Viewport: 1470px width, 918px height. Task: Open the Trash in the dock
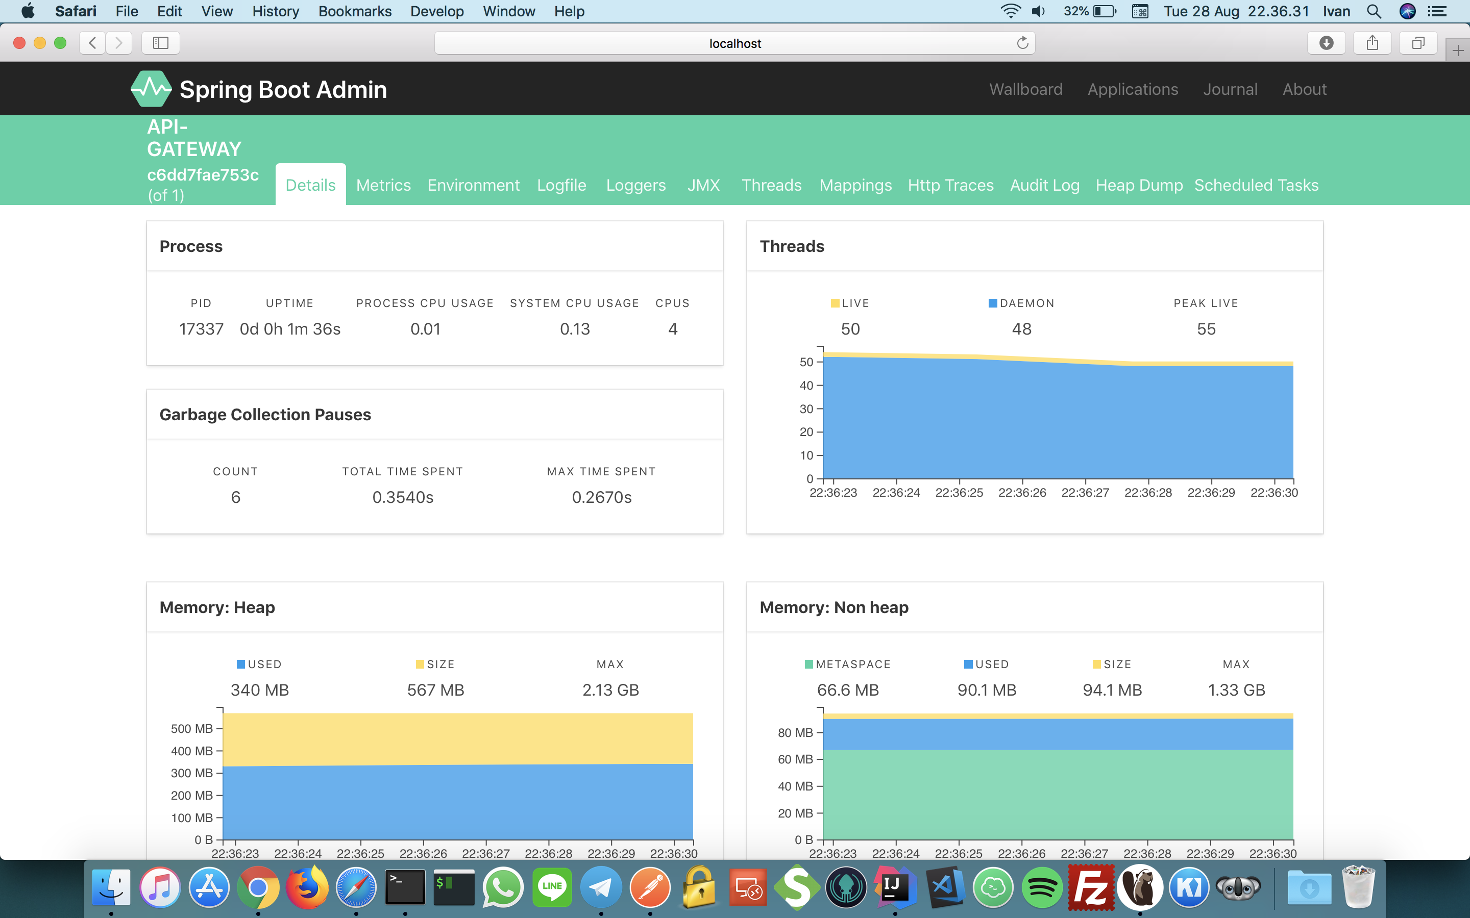pos(1358,887)
